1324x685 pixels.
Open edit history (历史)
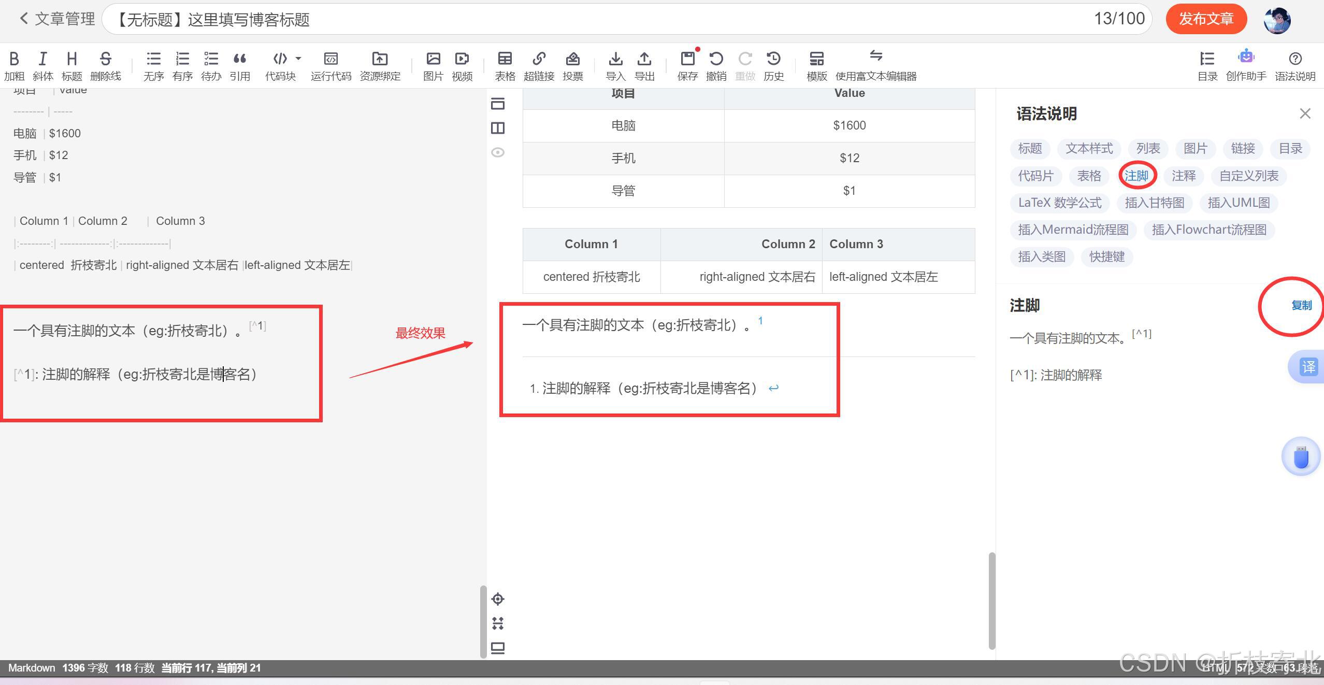pos(774,66)
